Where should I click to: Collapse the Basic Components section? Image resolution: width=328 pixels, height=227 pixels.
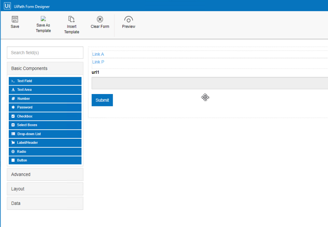pyautogui.click(x=45, y=69)
